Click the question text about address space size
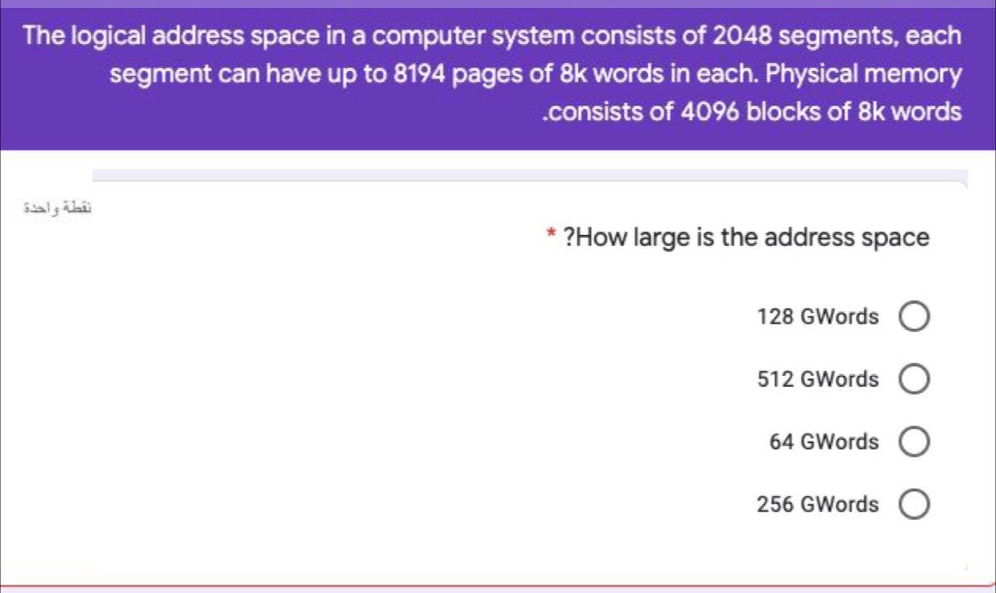 point(747,237)
